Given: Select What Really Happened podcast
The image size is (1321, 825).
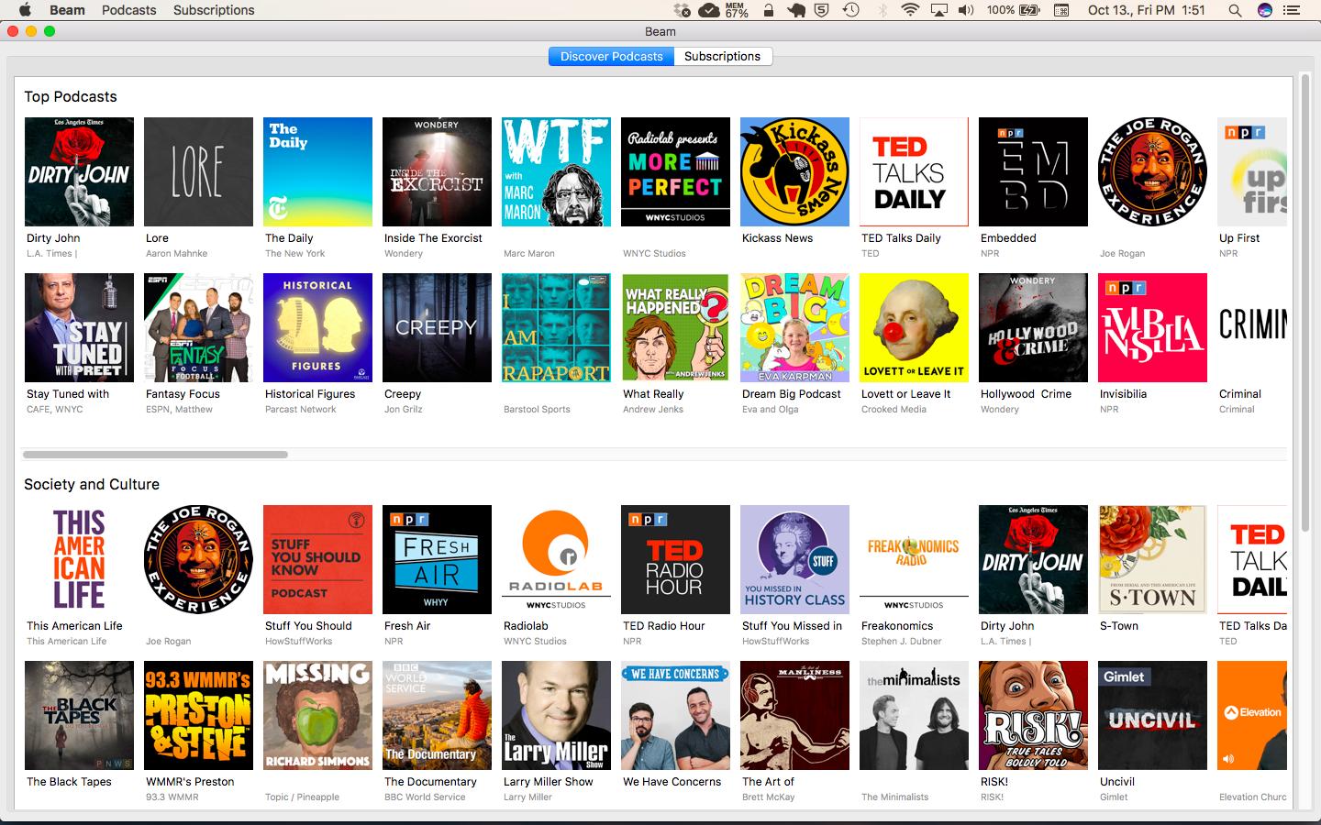Looking at the screenshot, I should [675, 327].
